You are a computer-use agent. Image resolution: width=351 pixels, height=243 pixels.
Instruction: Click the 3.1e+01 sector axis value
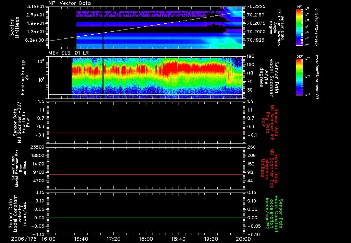point(36,7)
